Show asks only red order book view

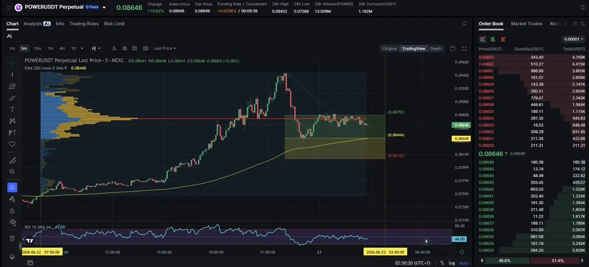click(x=503, y=39)
